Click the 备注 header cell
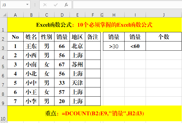 coord(93,37)
